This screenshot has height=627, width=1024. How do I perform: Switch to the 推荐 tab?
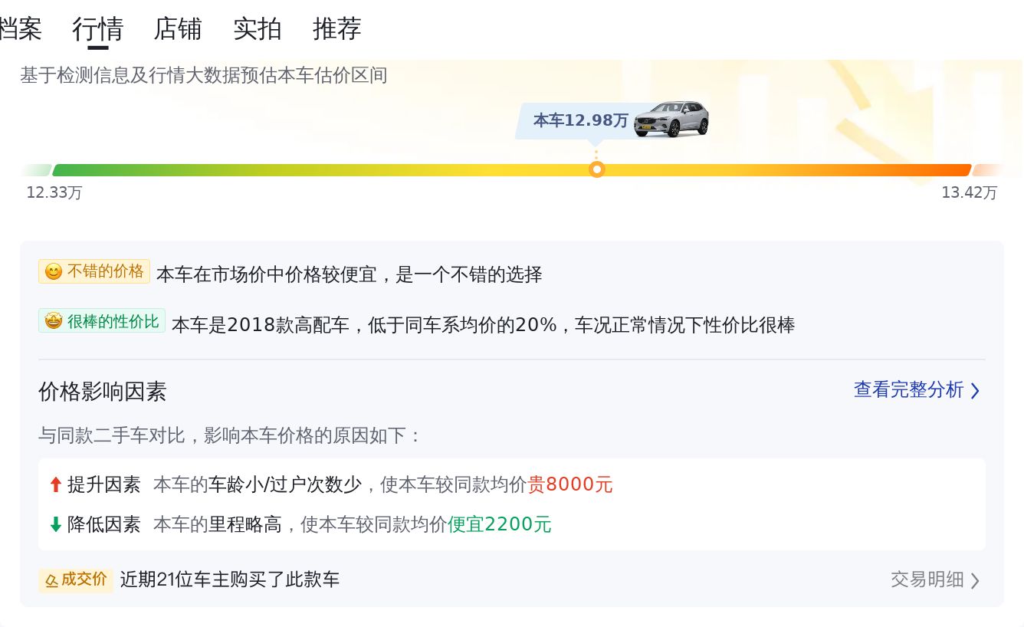pyautogui.click(x=337, y=29)
